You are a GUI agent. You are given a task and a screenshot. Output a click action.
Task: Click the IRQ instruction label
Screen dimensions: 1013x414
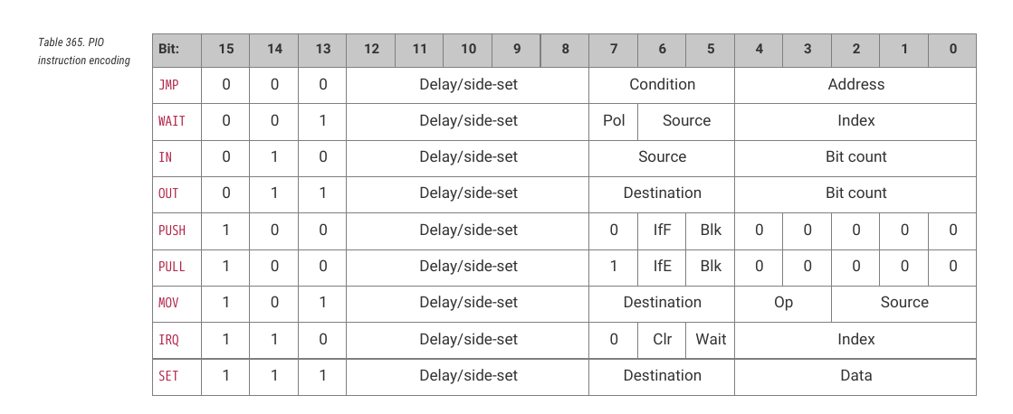click(168, 340)
